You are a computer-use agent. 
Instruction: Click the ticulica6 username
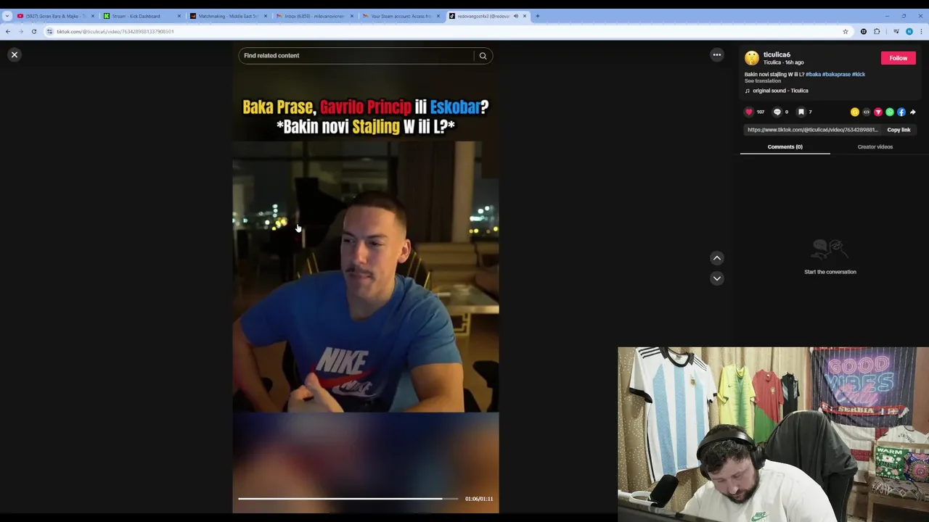pyautogui.click(x=777, y=54)
